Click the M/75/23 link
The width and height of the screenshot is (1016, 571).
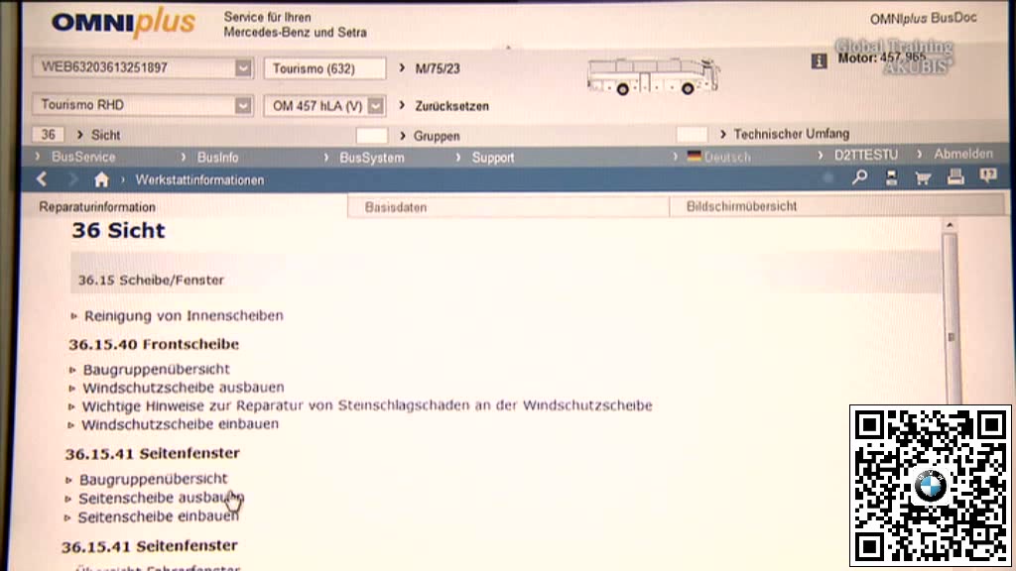pyautogui.click(x=438, y=68)
